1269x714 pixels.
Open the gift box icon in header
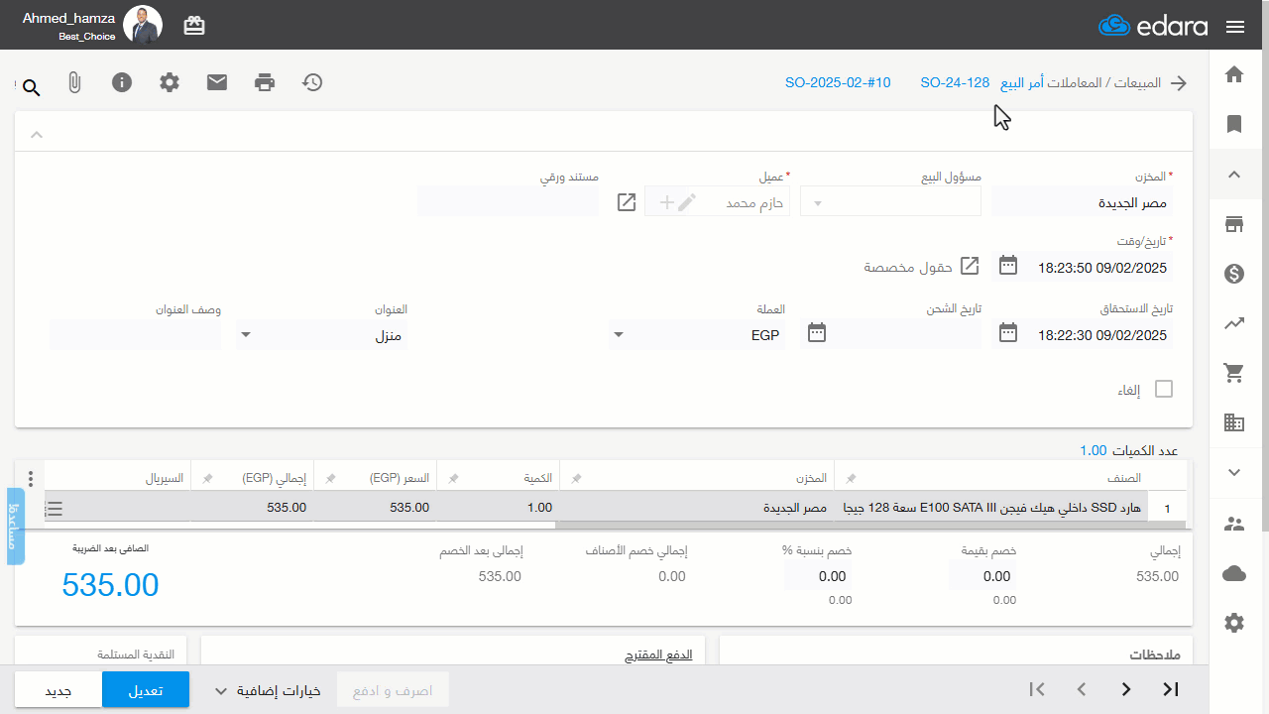194,26
